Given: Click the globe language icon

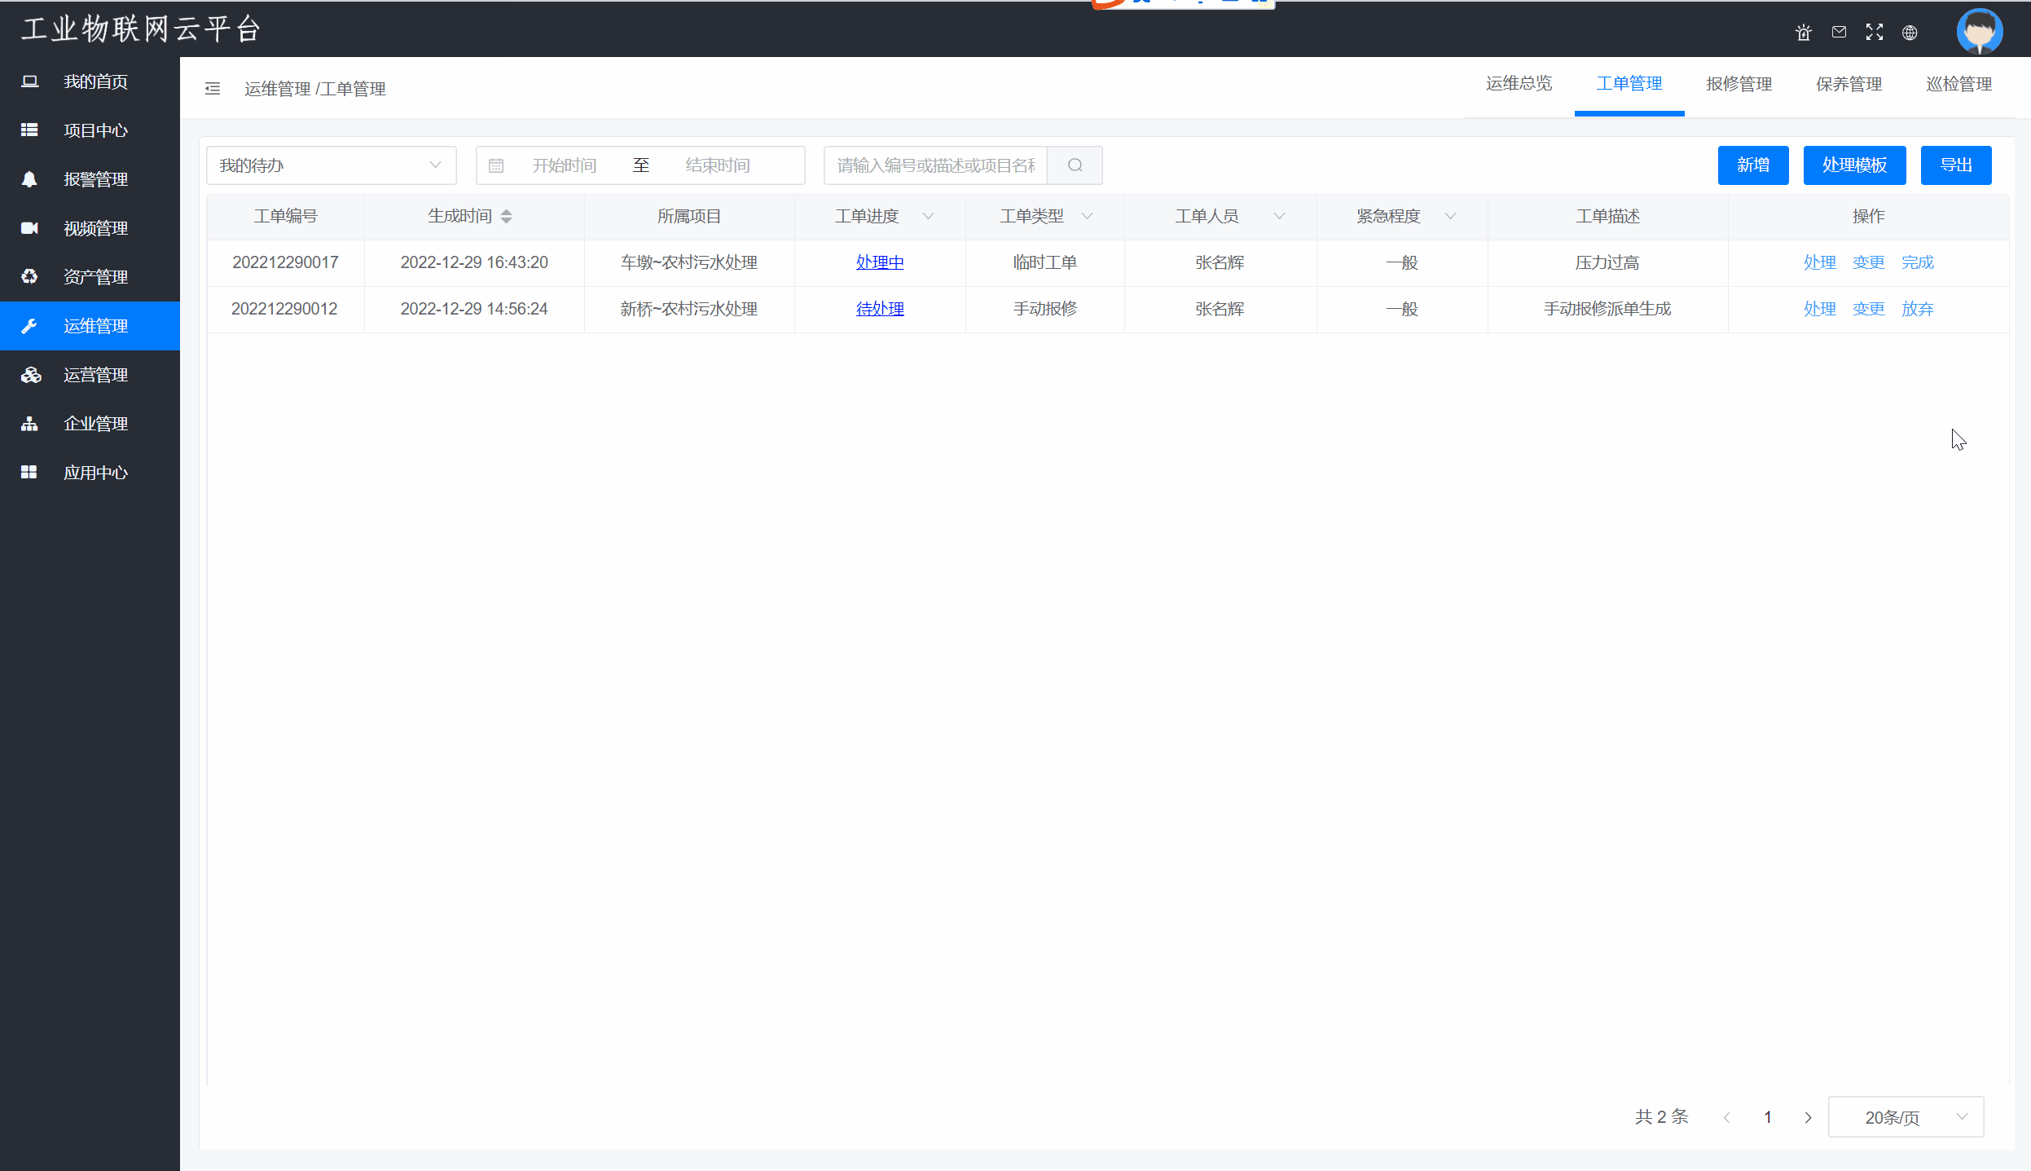Looking at the screenshot, I should point(1910,33).
